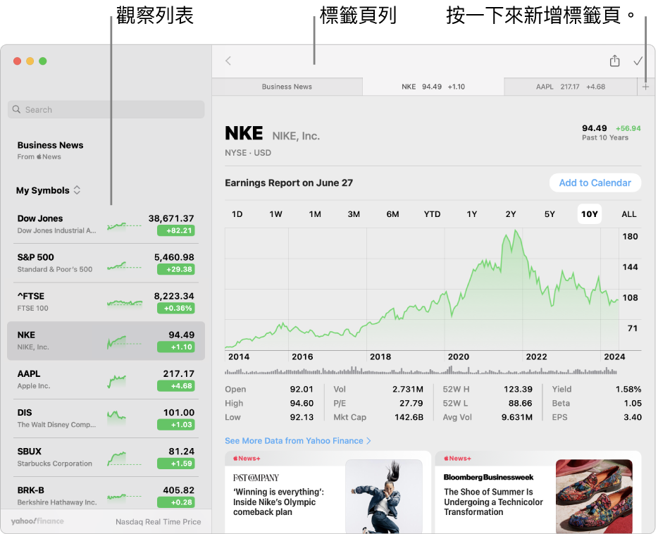The width and height of the screenshot is (658, 534).
Task: Select the 10Y chart range
Action: [589, 214]
